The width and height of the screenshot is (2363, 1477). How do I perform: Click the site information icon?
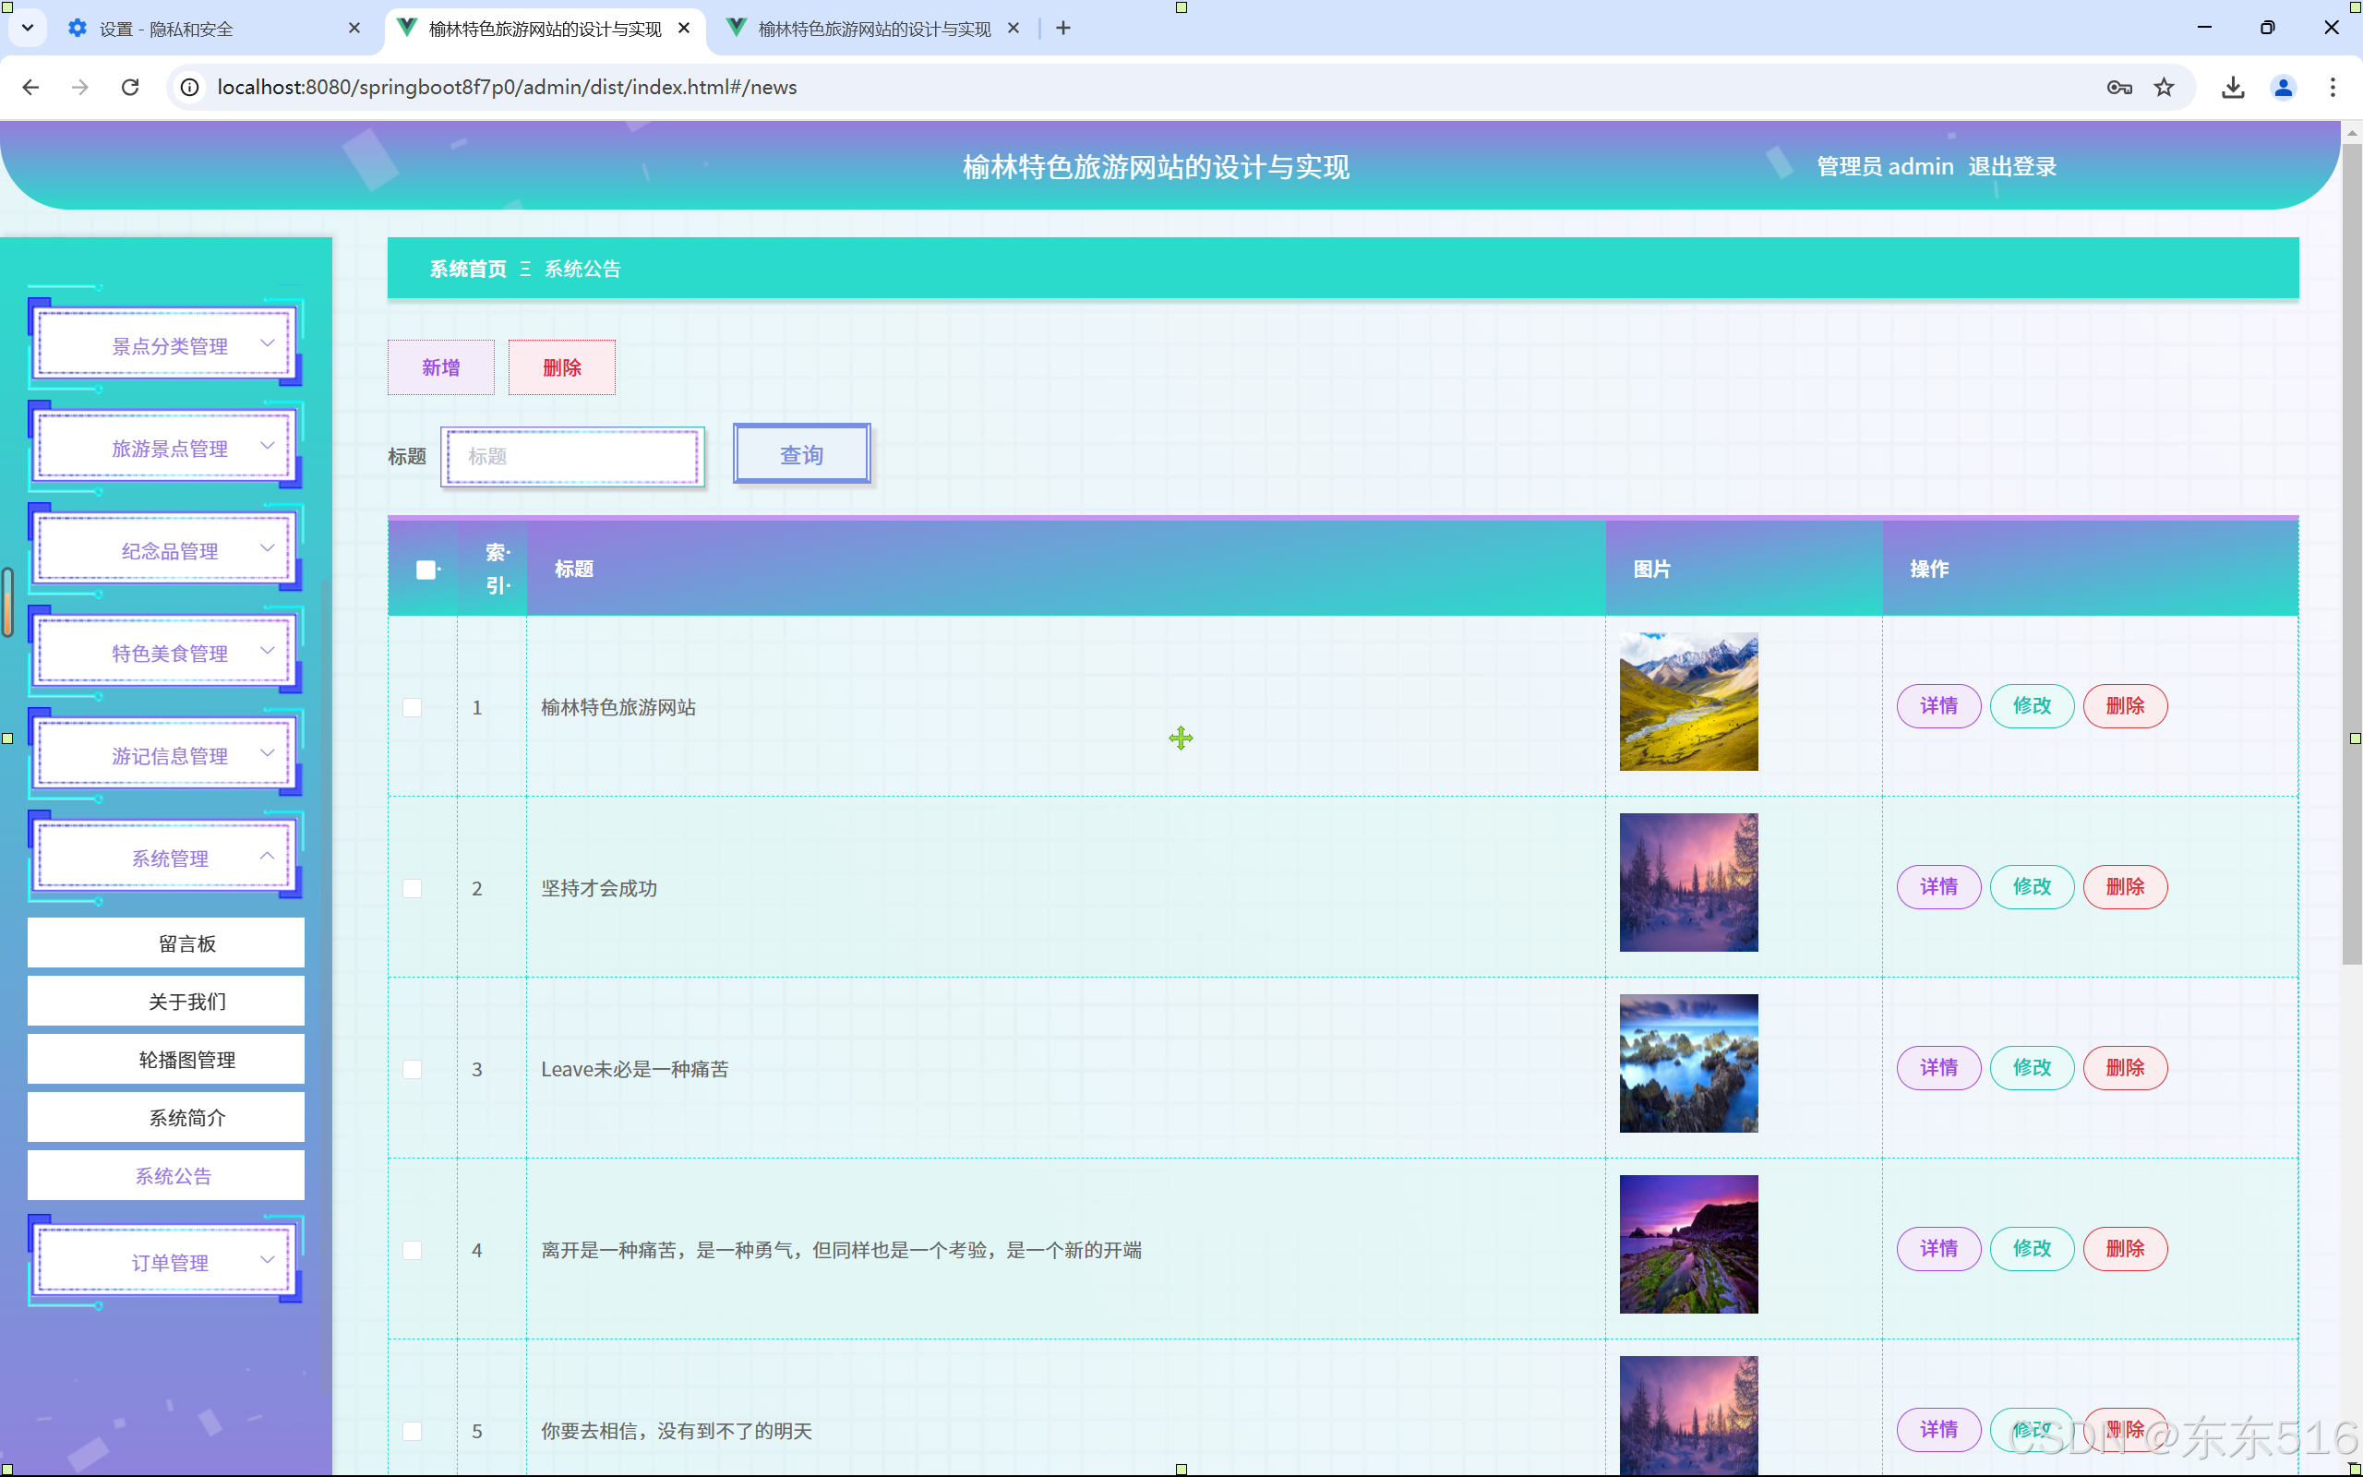190,87
